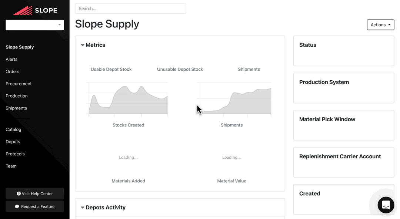Screen dimensions: 400x219
Task: Click the Visit Help Center question icon
Action: [19, 194]
